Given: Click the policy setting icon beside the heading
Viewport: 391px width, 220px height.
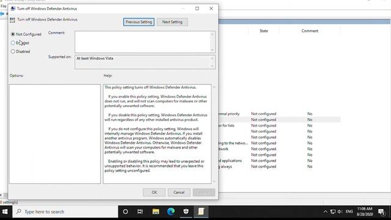Looking at the screenshot, I should point(12,20).
